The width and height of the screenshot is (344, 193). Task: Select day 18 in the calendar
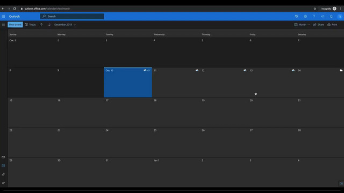176,112
